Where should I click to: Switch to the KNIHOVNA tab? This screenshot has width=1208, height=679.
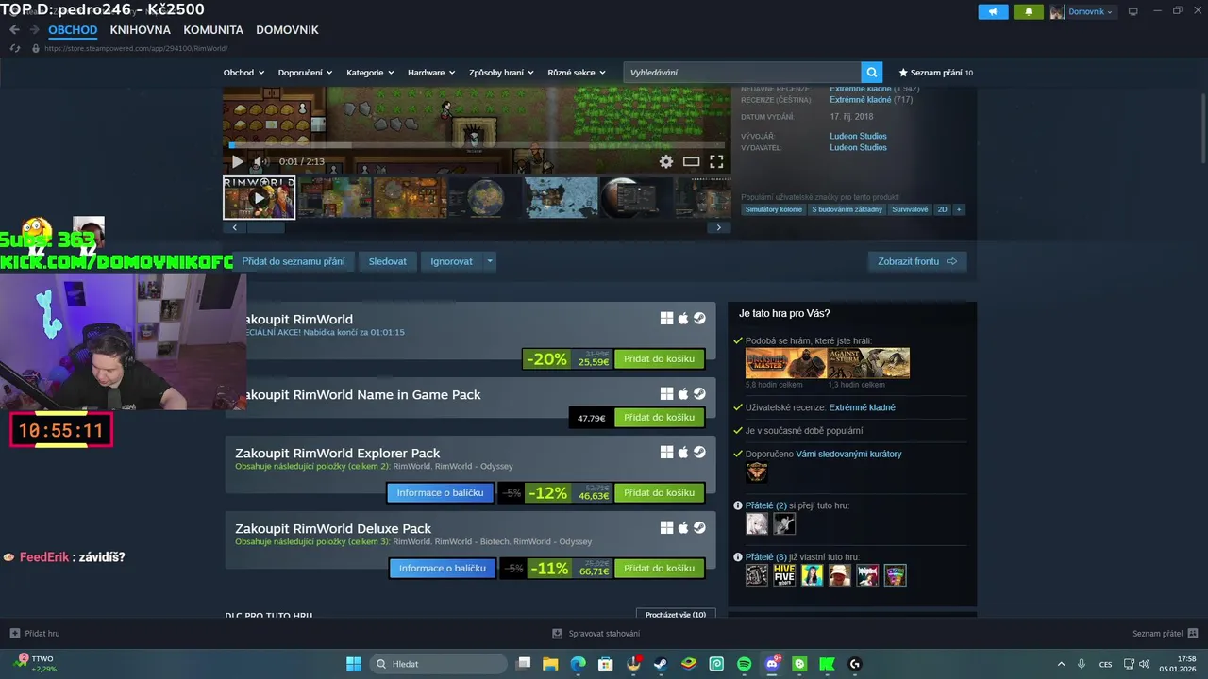coord(140,30)
